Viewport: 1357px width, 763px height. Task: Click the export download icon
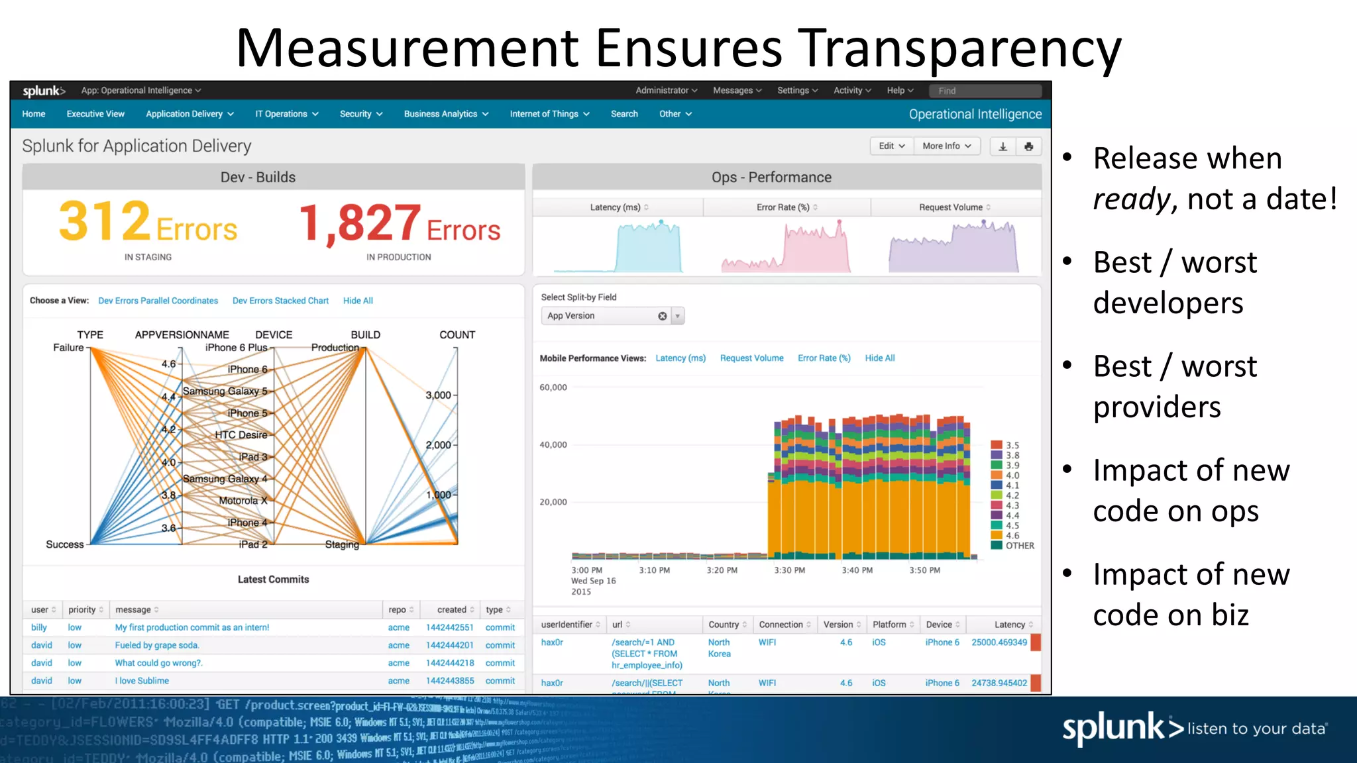(1003, 146)
